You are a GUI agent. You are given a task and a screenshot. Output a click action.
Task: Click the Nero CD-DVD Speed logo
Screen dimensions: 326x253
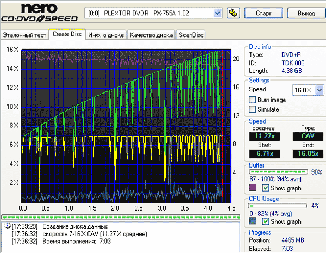39,13
